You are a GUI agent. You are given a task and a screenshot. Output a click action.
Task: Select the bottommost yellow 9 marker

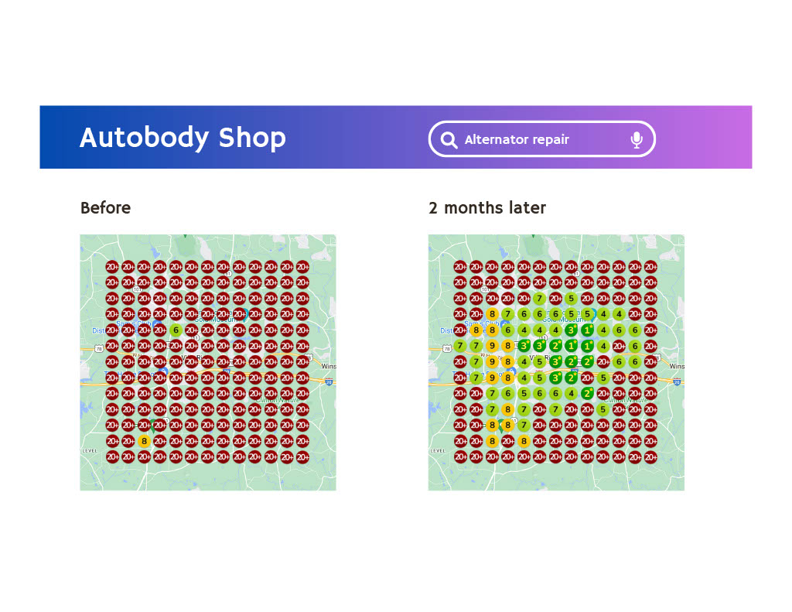[x=493, y=378]
